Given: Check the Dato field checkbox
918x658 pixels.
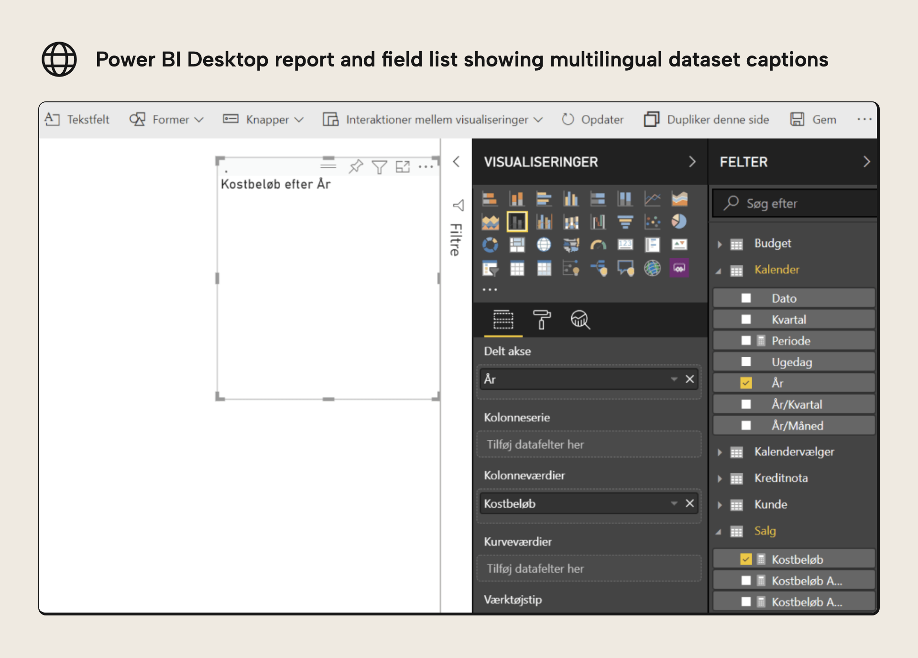Looking at the screenshot, I should point(746,298).
